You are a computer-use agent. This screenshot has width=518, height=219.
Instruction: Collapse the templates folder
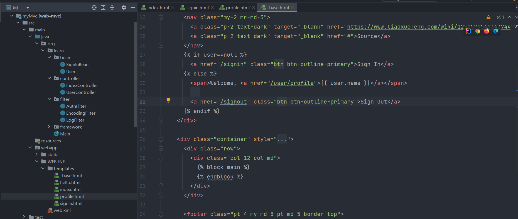pos(43,168)
